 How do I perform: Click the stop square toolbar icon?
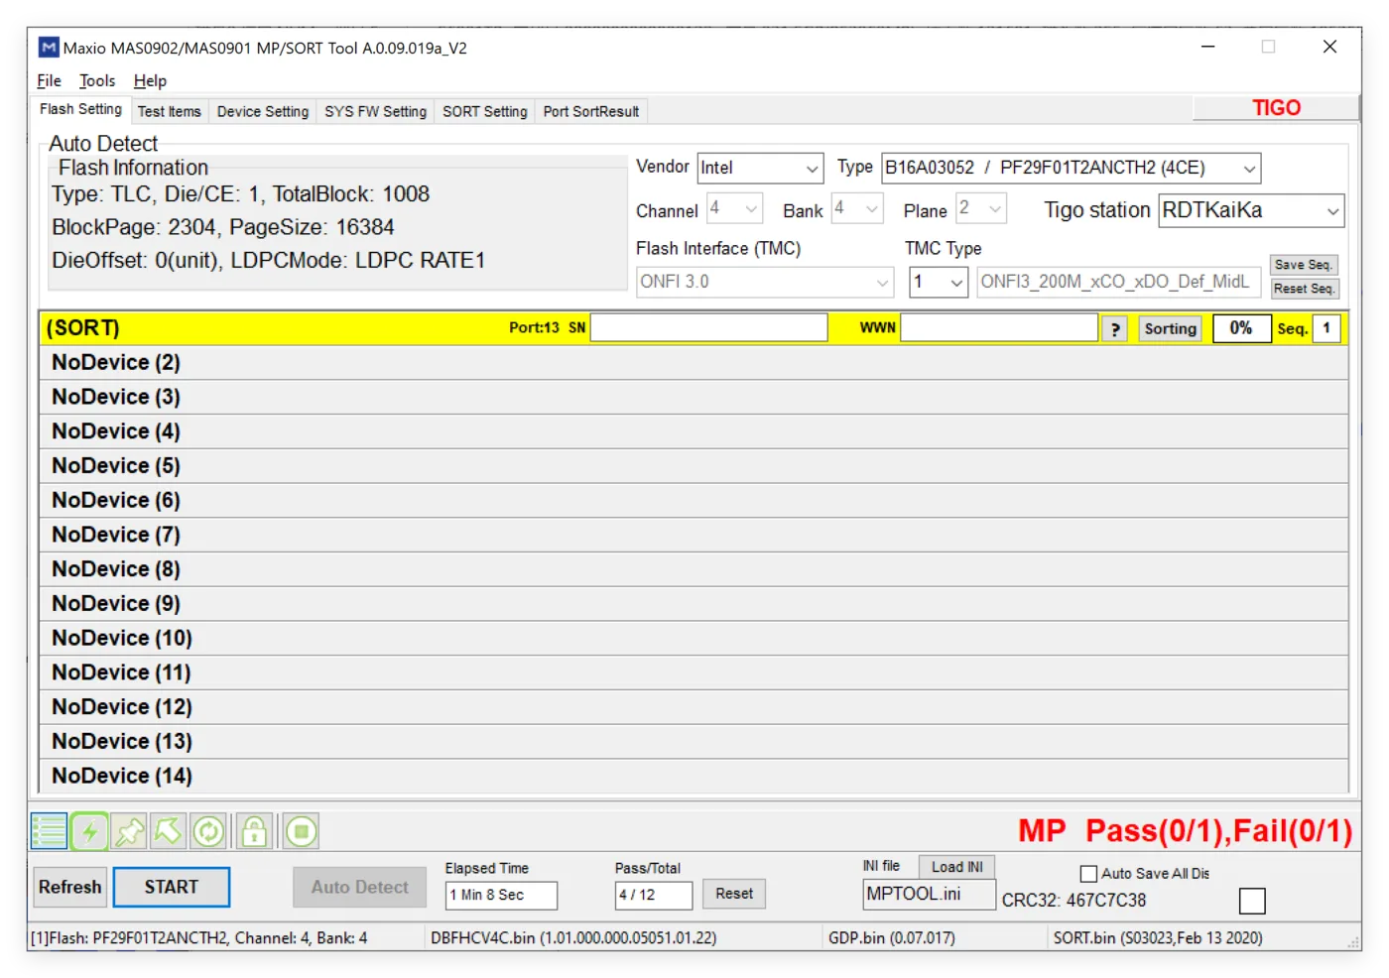pyautogui.click(x=301, y=831)
